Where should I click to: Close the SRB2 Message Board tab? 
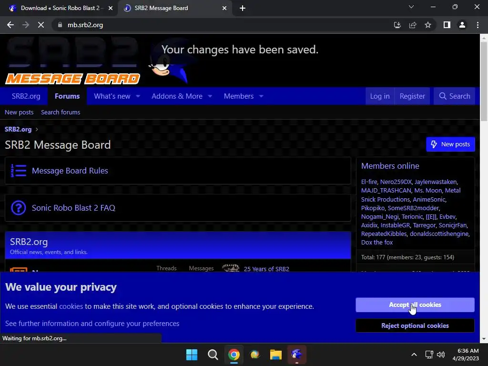click(224, 8)
